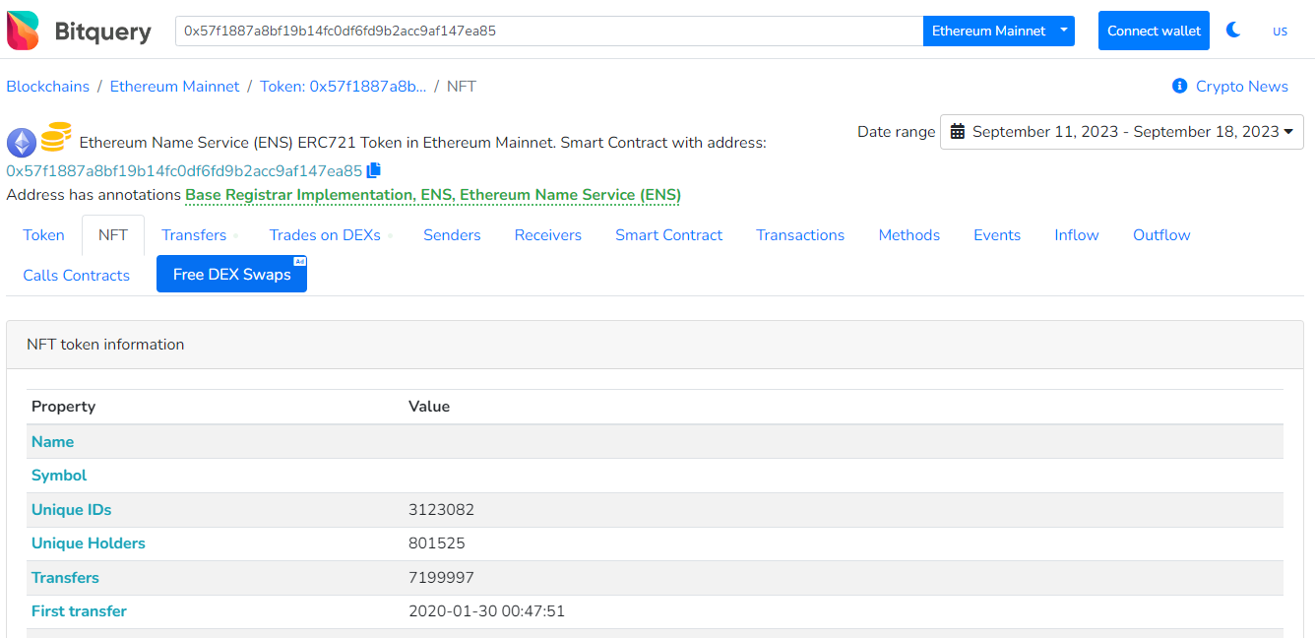
Task: Click the Ethereum diamond token icon
Action: [x=22, y=143]
